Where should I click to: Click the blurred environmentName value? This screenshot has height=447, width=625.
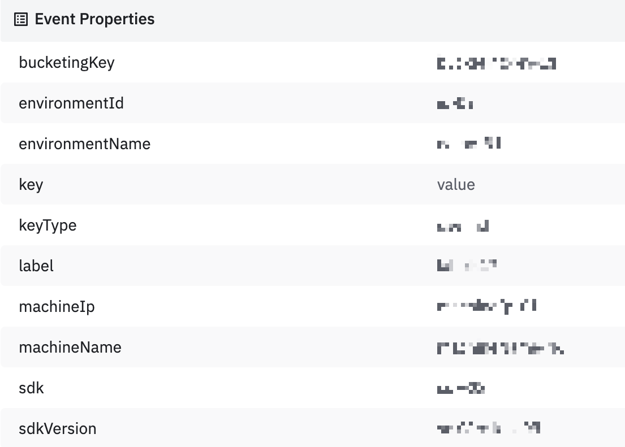coord(469,145)
